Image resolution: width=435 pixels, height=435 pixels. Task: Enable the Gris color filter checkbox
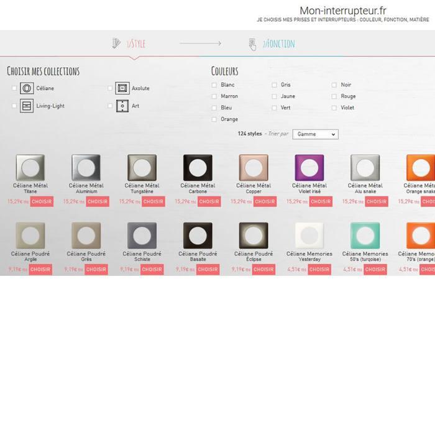(x=274, y=85)
